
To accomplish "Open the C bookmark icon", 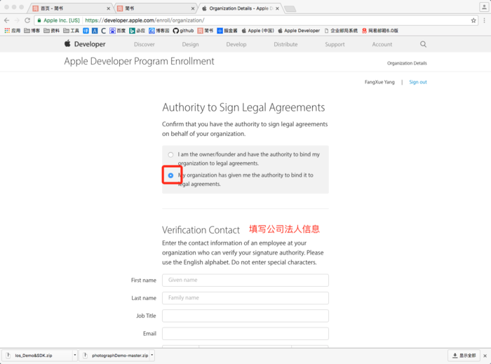I will (103, 31).
